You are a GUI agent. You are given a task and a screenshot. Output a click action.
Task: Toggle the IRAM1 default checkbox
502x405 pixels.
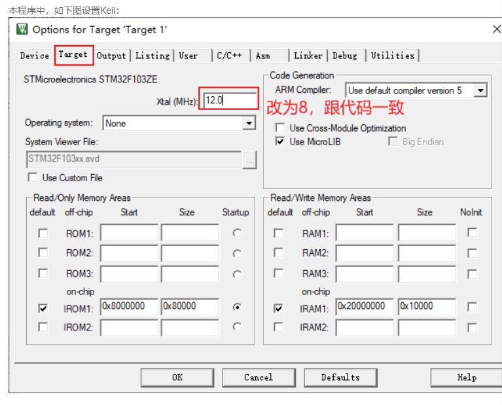(279, 308)
